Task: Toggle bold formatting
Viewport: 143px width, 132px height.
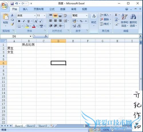Action: click(x=19, y=21)
